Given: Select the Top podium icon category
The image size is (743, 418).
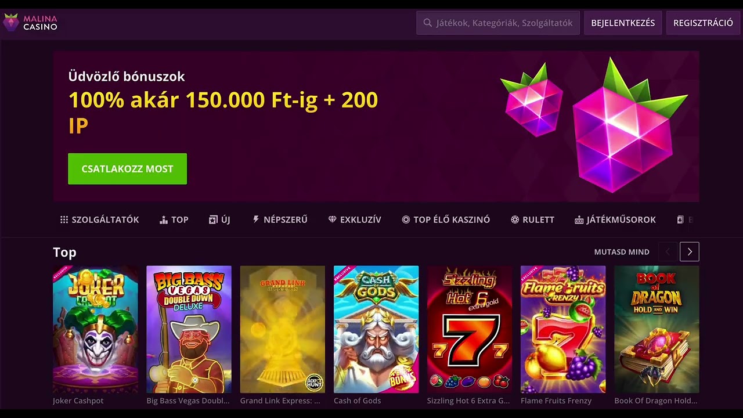Looking at the screenshot, I should click(164, 219).
